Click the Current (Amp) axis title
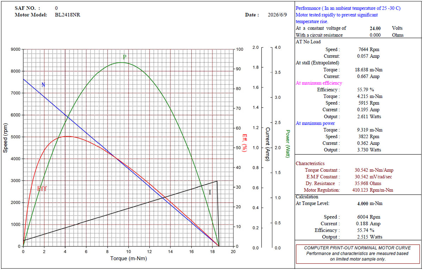Screen dimensions: 423x270 pyautogui.click(x=268, y=144)
